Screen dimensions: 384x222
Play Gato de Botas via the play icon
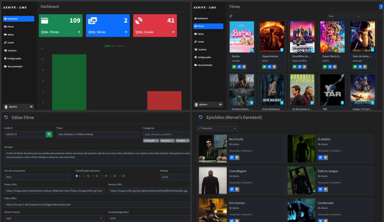(x=365, y=66)
